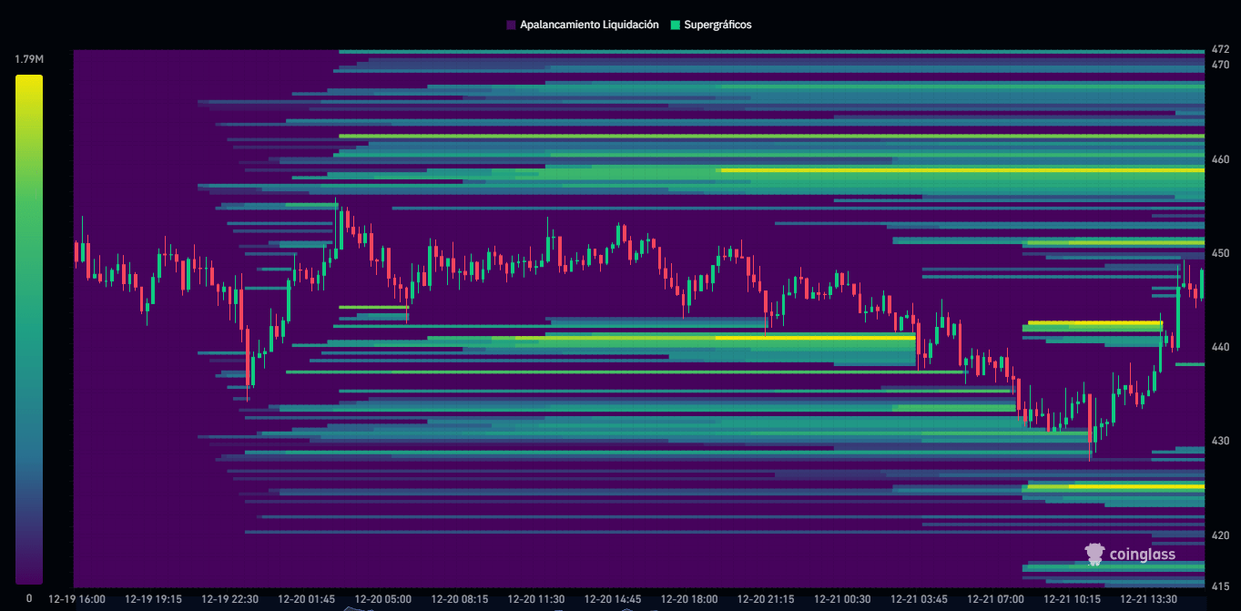Click the 12-21 03:45 time label
Viewport: 1241px width, 611px height.
click(x=920, y=599)
